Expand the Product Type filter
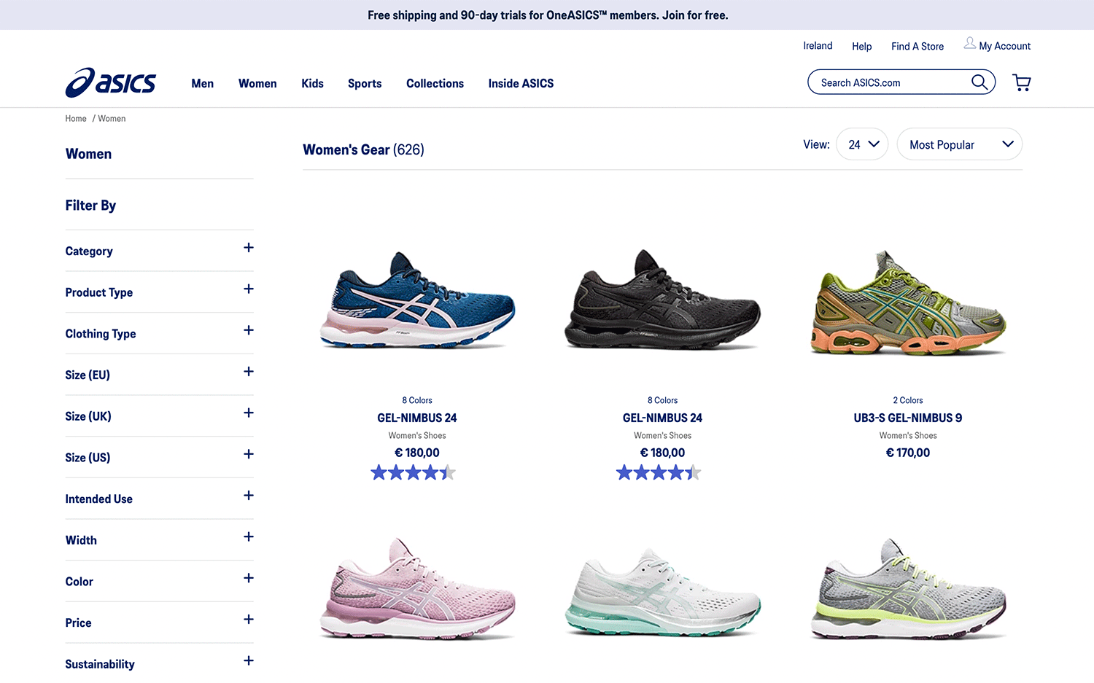This screenshot has width=1094, height=683. [x=159, y=292]
